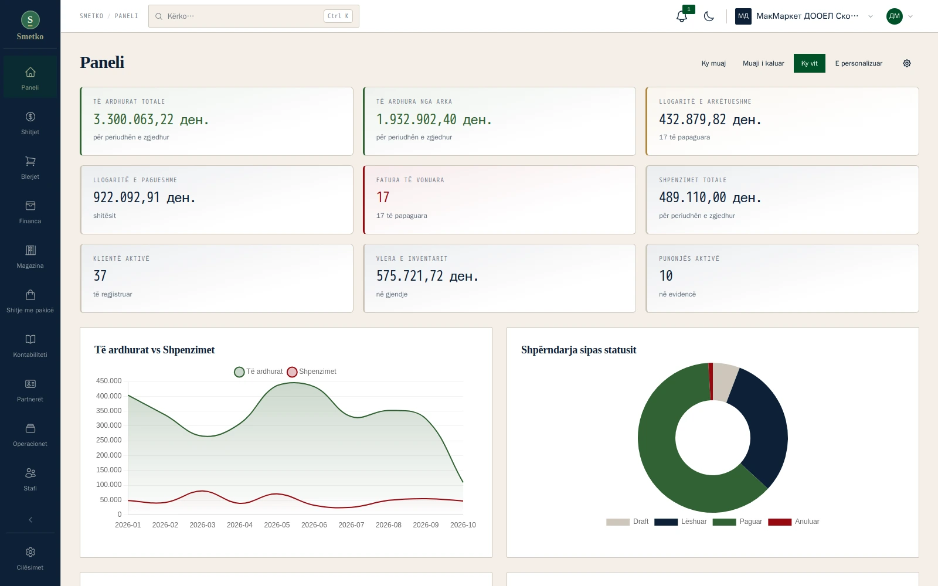Open the Punonjës aktivë card
The image size is (938, 586).
tap(782, 278)
